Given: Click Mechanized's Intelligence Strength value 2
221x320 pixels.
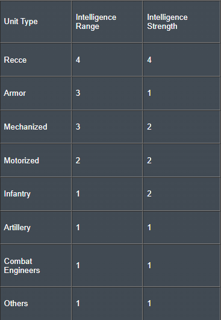Looking at the screenshot, I should (149, 127).
